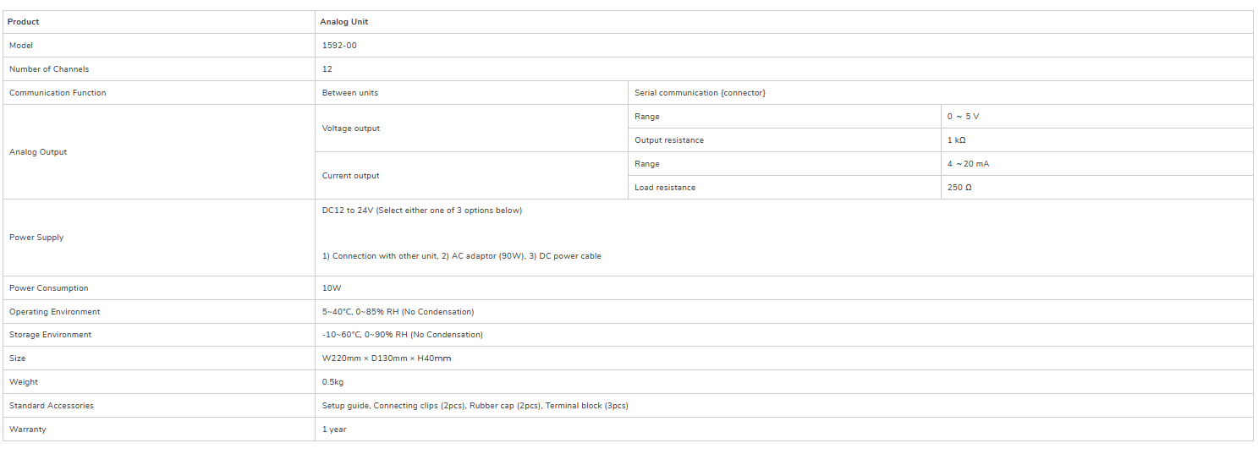Select the "Communication Function" row label
This screenshot has height=465, width=1258.
pos(58,93)
